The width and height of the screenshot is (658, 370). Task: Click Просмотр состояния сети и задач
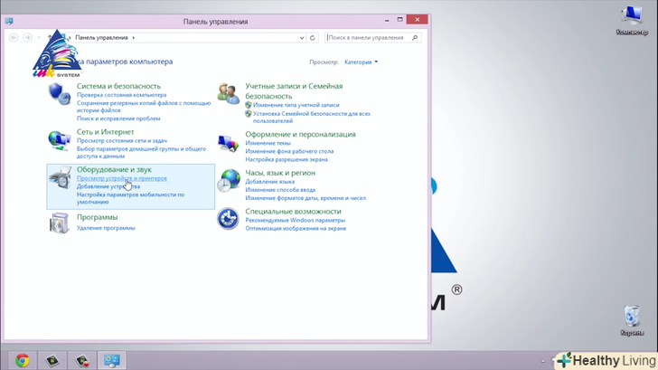(122, 141)
